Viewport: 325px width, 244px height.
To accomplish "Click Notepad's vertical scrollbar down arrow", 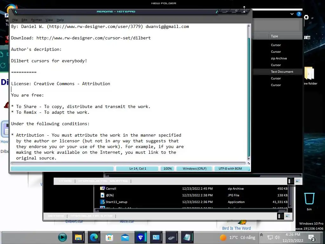I will click(249, 159).
